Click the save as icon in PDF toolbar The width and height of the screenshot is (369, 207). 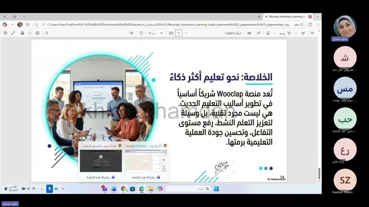tap(22, 33)
